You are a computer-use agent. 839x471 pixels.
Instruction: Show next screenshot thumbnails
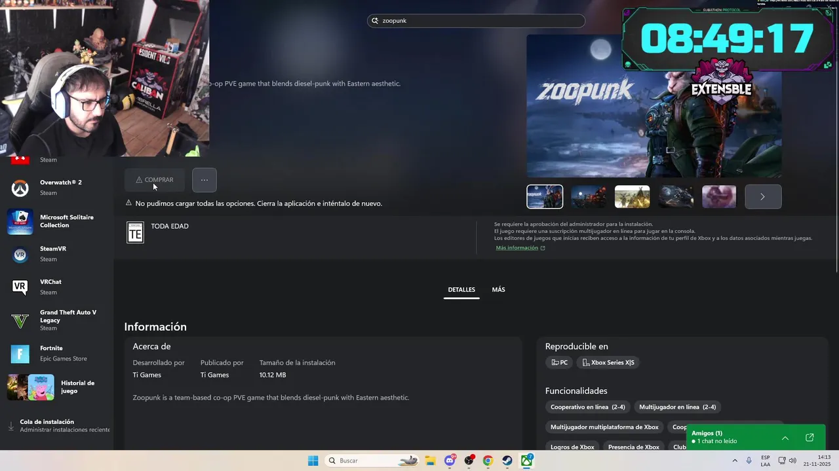pos(763,196)
